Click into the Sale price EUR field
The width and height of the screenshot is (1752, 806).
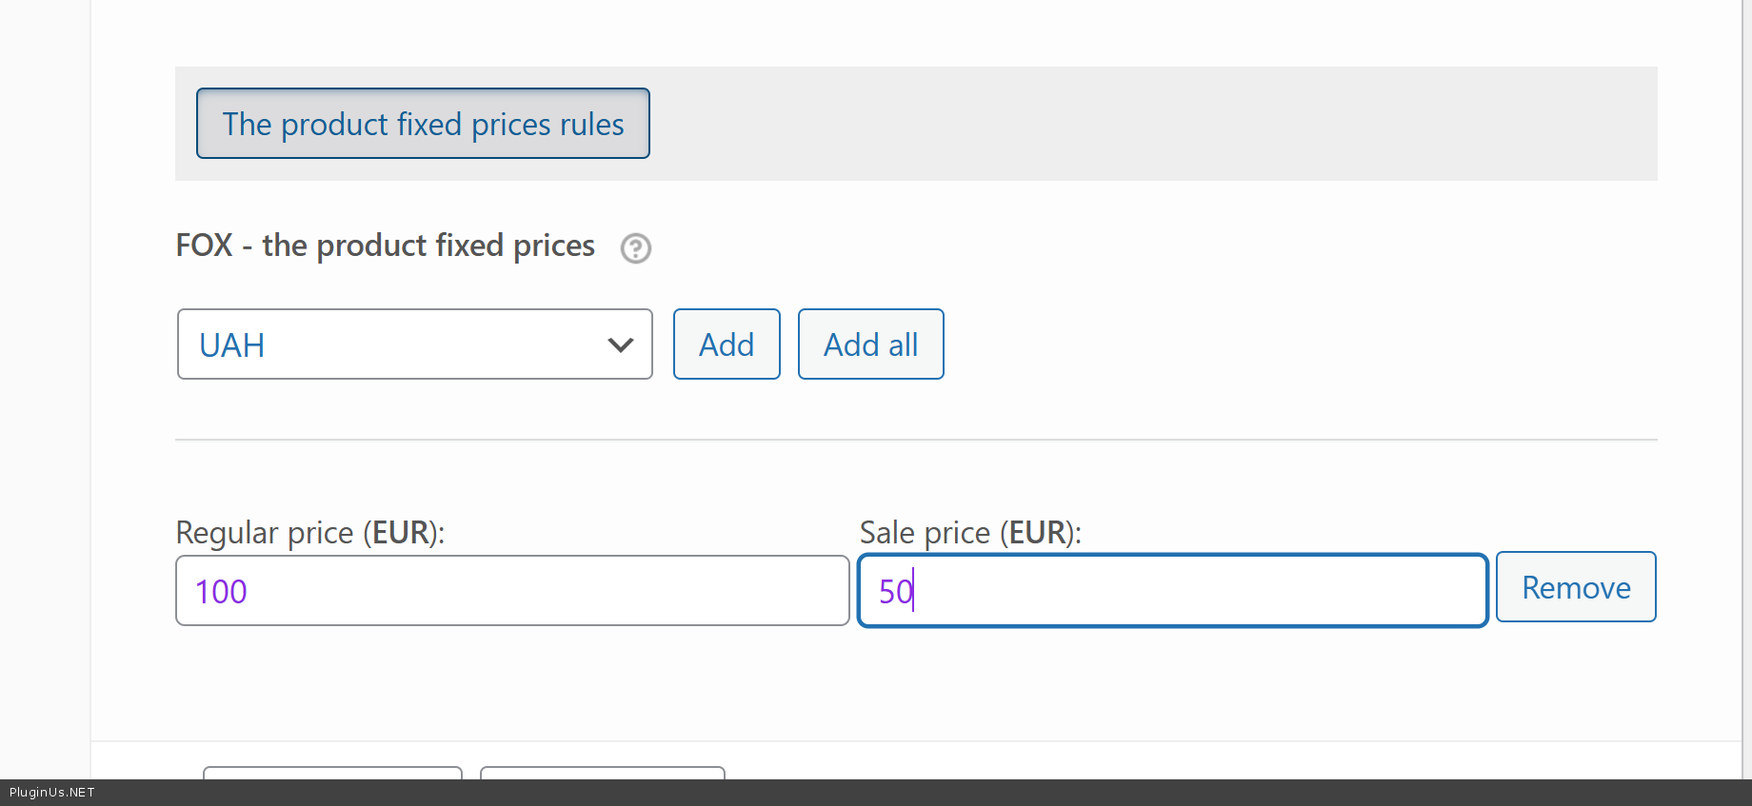pos(1172,591)
